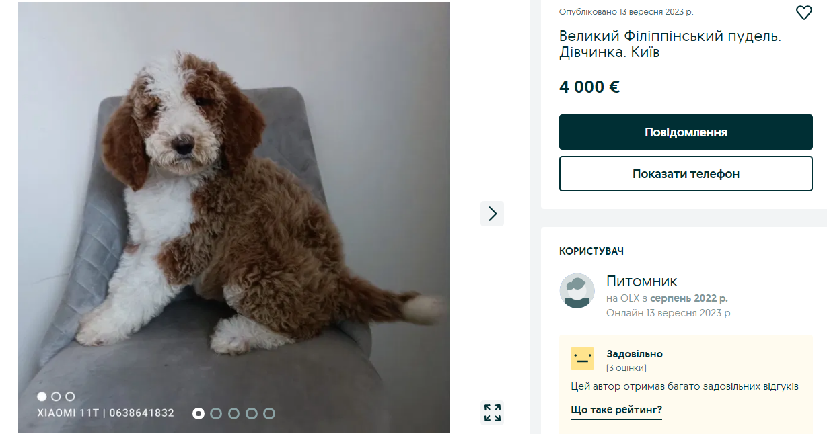Select first of five carousel indicator dots
The width and height of the screenshot is (827, 434).
(x=199, y=413)
